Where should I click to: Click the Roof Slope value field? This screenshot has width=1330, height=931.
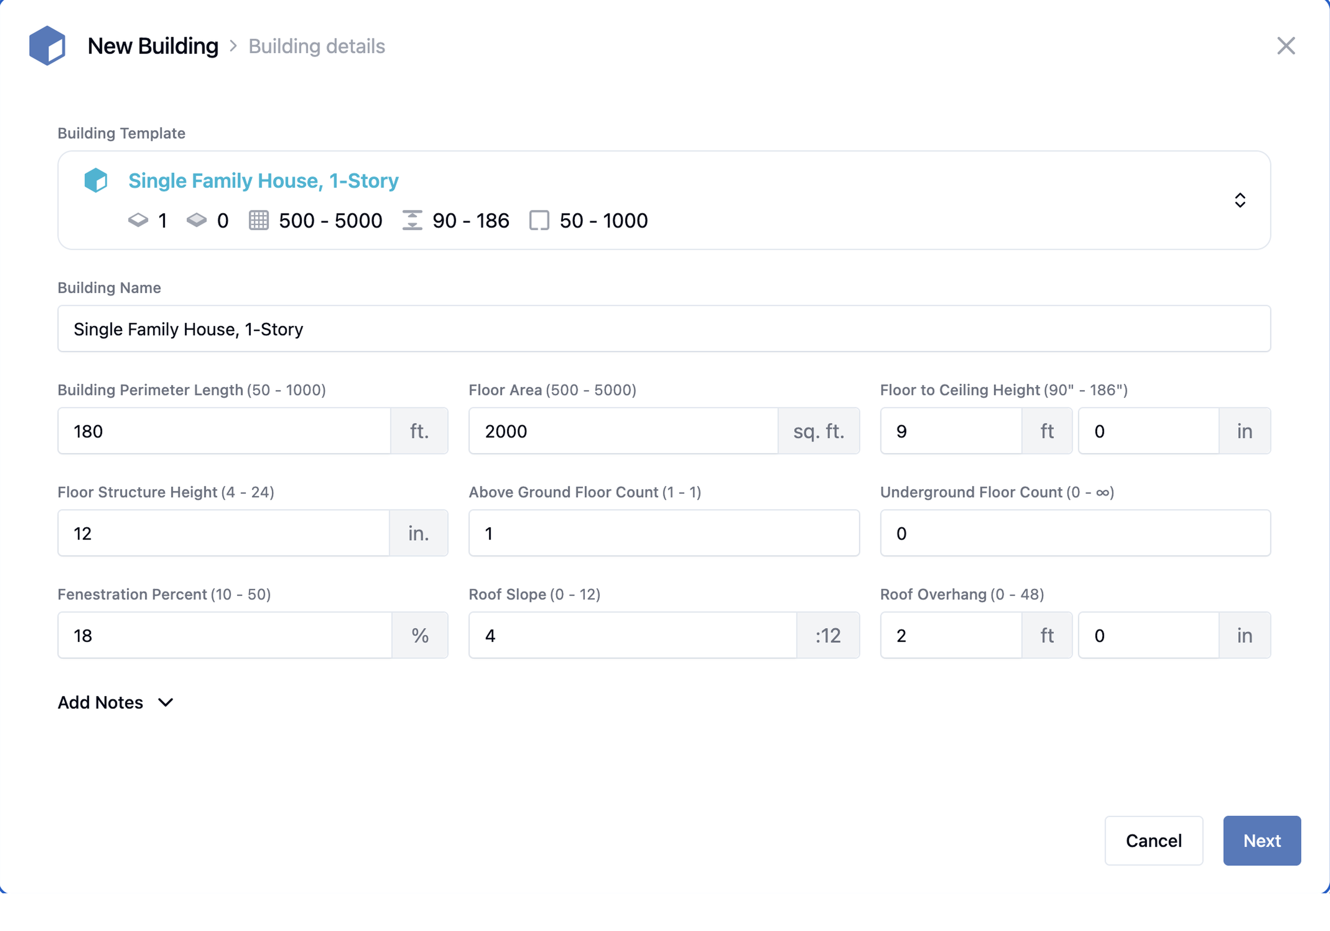[x=631, y=636]
